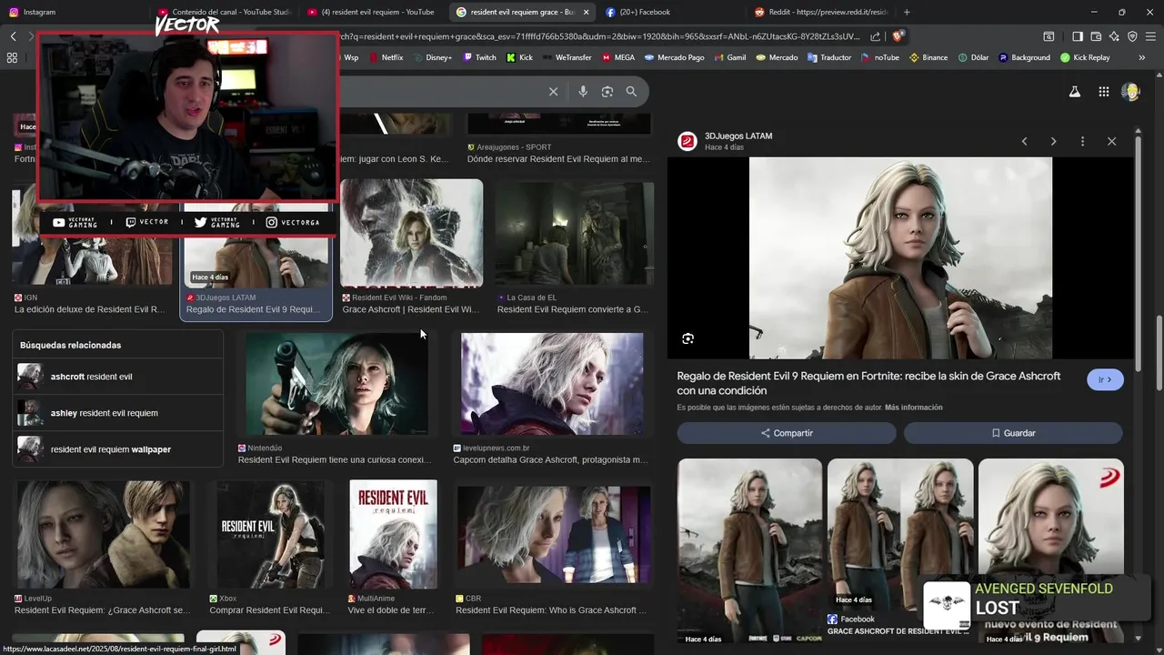Screen dimensions: 1164x655
Task: Select related search ashcroft resident evil
Action: click(117, 377)
